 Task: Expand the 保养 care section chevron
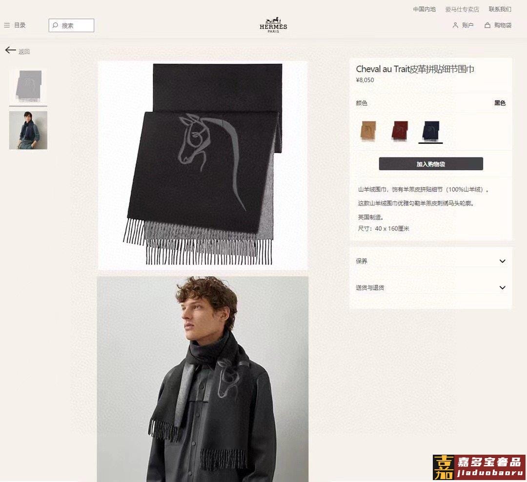pyautogui.click(x=503, y=261)
